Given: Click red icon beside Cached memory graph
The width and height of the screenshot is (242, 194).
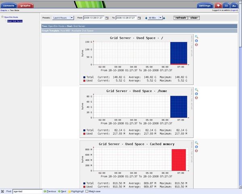Looking at the screenshot, I should (x=196, y=151).
